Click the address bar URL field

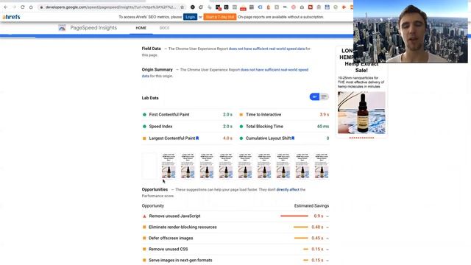pyautogui.click(x=110, y=7)
